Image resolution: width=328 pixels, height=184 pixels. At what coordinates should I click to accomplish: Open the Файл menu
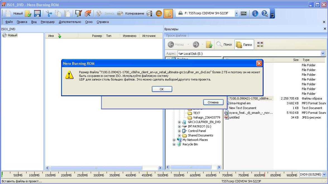click(x=9, y=22)
